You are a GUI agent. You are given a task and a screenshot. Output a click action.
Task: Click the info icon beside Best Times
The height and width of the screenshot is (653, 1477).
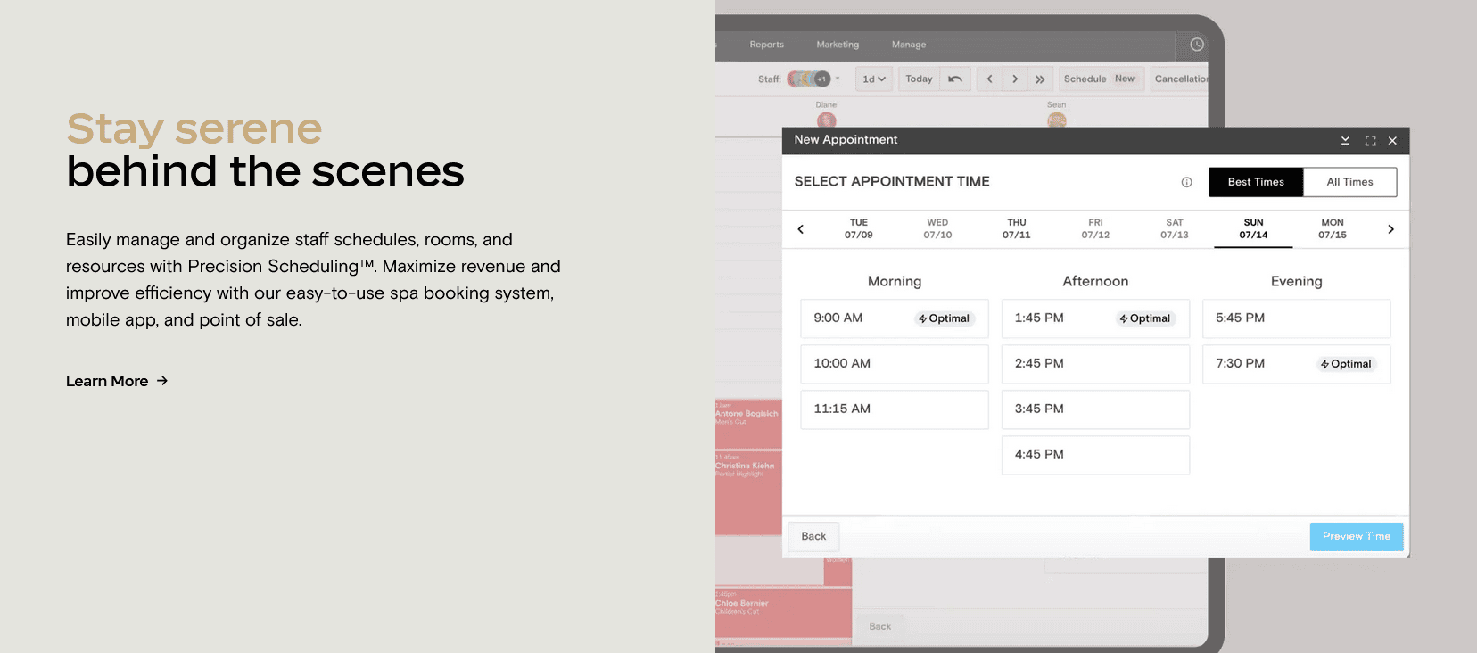pyautogui.click(x=1186, y=182)
